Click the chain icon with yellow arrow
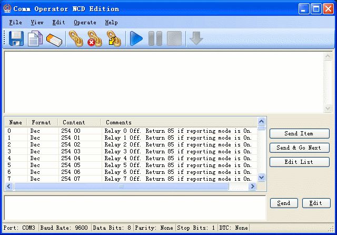The height and width of the screenshot is (235, 337). (x=114, y=38)
